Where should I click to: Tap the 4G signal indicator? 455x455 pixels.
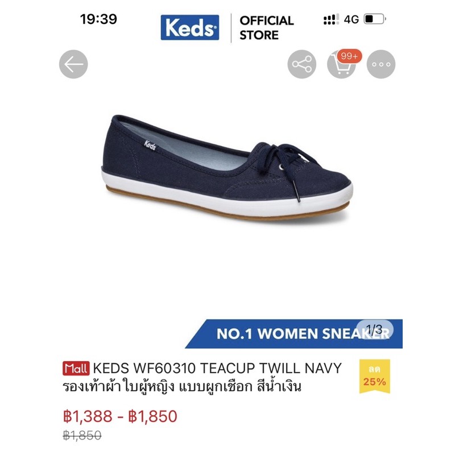pyautogui.click(x=351, y=19)
